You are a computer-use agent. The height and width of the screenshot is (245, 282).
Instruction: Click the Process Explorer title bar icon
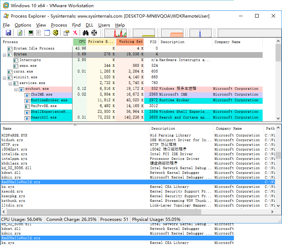6,16
